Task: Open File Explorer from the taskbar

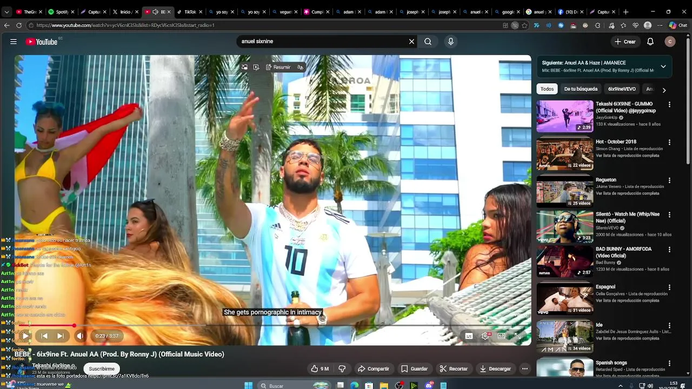Action: tap(384, 385)
